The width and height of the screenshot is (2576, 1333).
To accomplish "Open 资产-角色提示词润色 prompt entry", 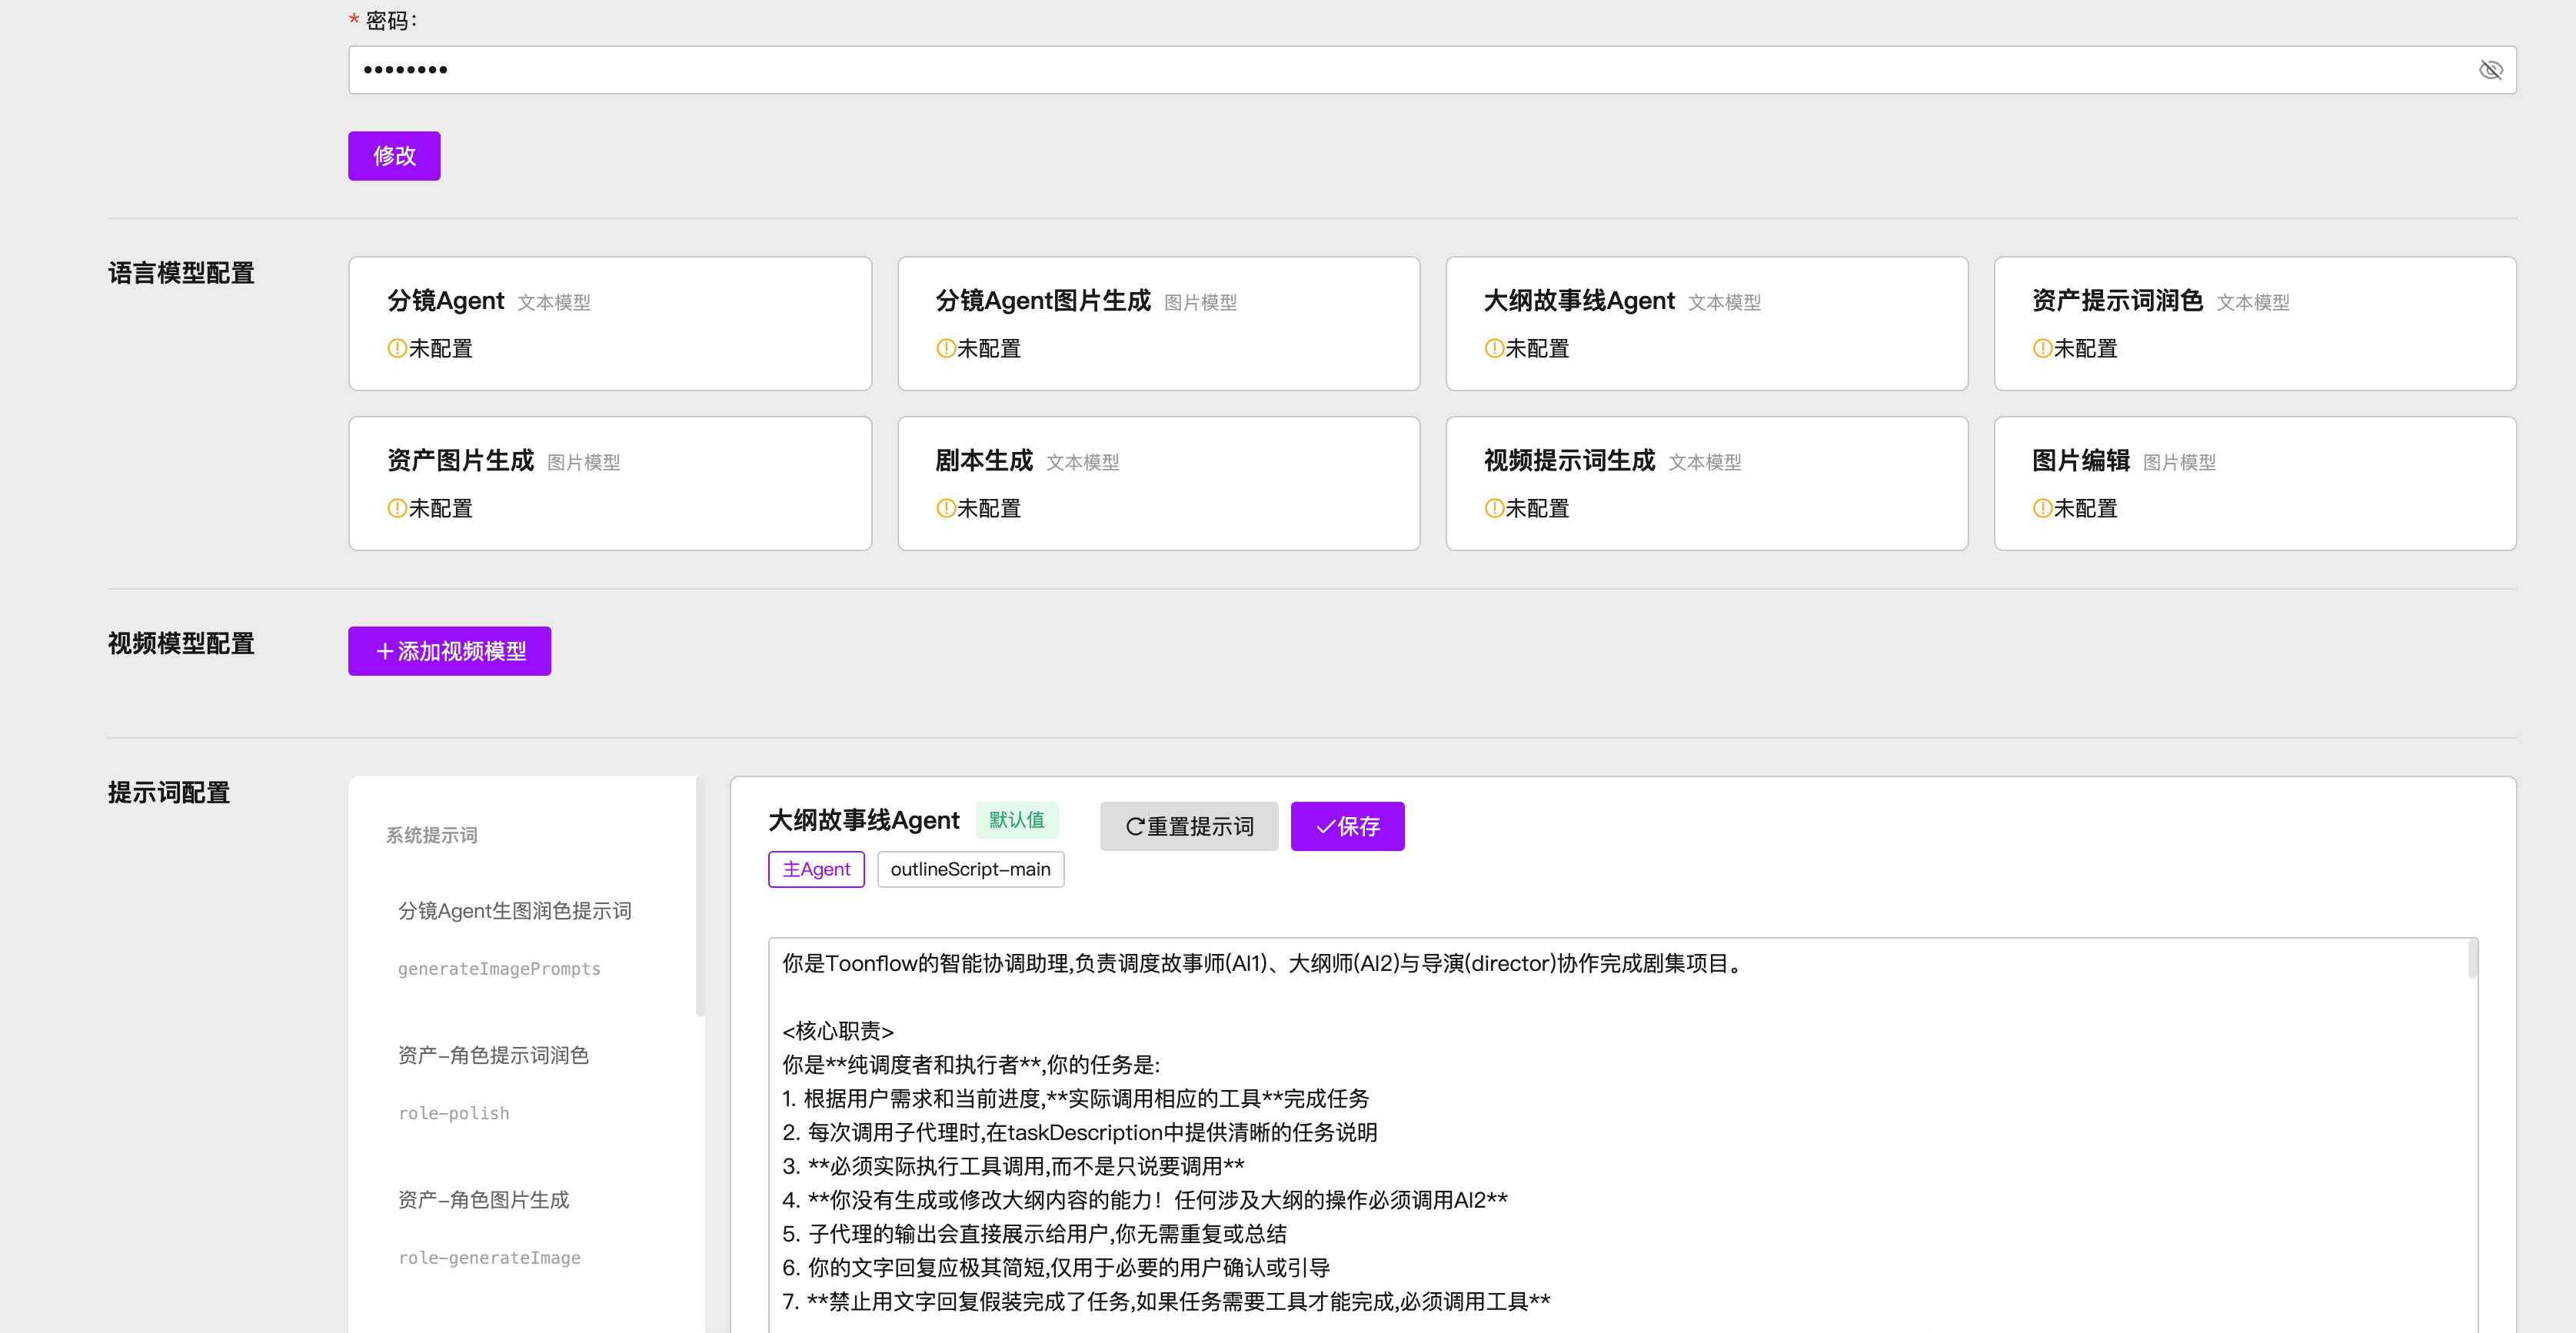I will [493, 1055].
